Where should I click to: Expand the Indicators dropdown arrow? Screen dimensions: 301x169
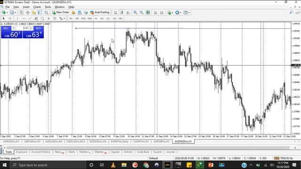173,13
